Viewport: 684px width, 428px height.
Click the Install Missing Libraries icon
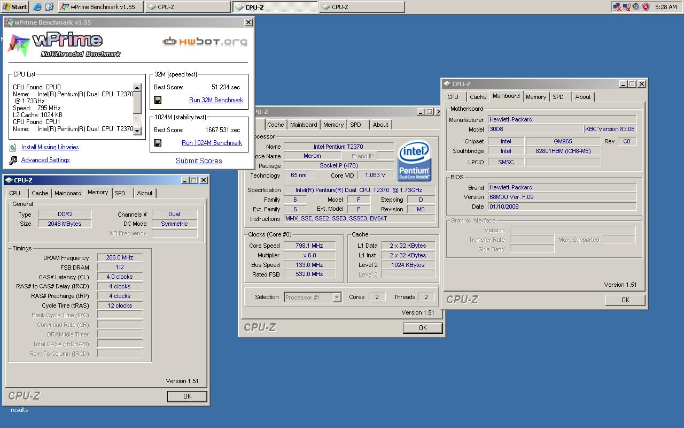[x=13, y=147]
